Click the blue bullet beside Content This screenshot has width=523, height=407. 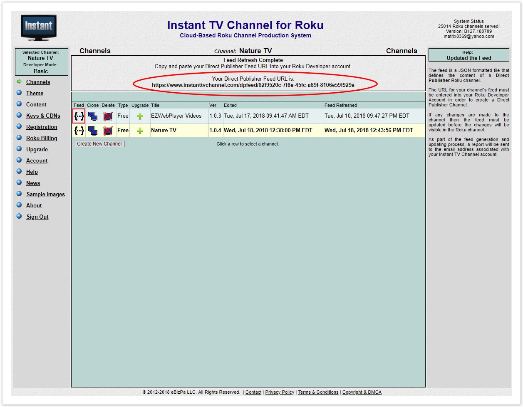tap(19, 104)
